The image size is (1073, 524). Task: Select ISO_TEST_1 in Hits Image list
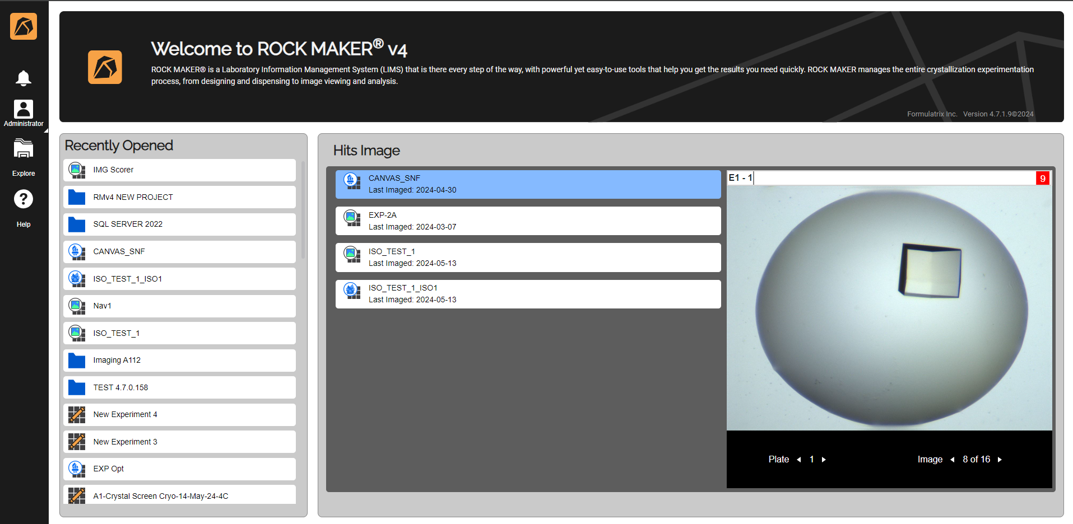[x=528, y=258]
